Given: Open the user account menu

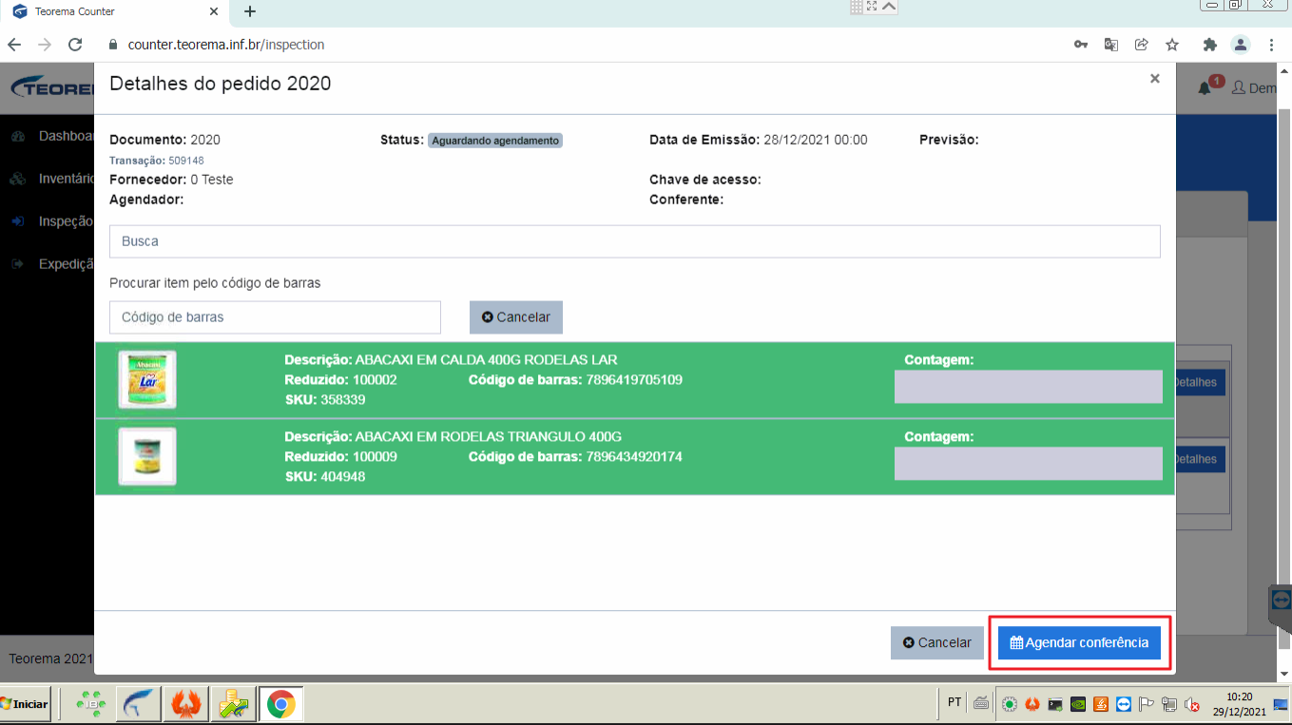Looking at the screenshot, I should click(x=1255, y=88).
